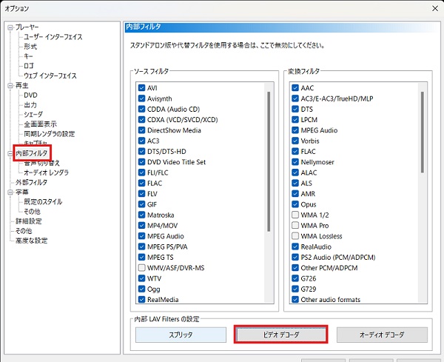
Task: Go to the オーディオ レンダラ page
Action: click(46, 172)
